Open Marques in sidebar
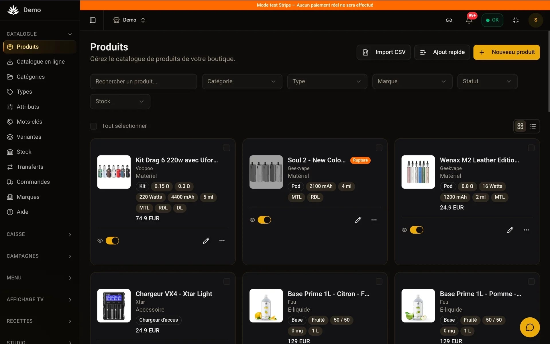Viewport: 550px width, 344px height. (40, 197)
